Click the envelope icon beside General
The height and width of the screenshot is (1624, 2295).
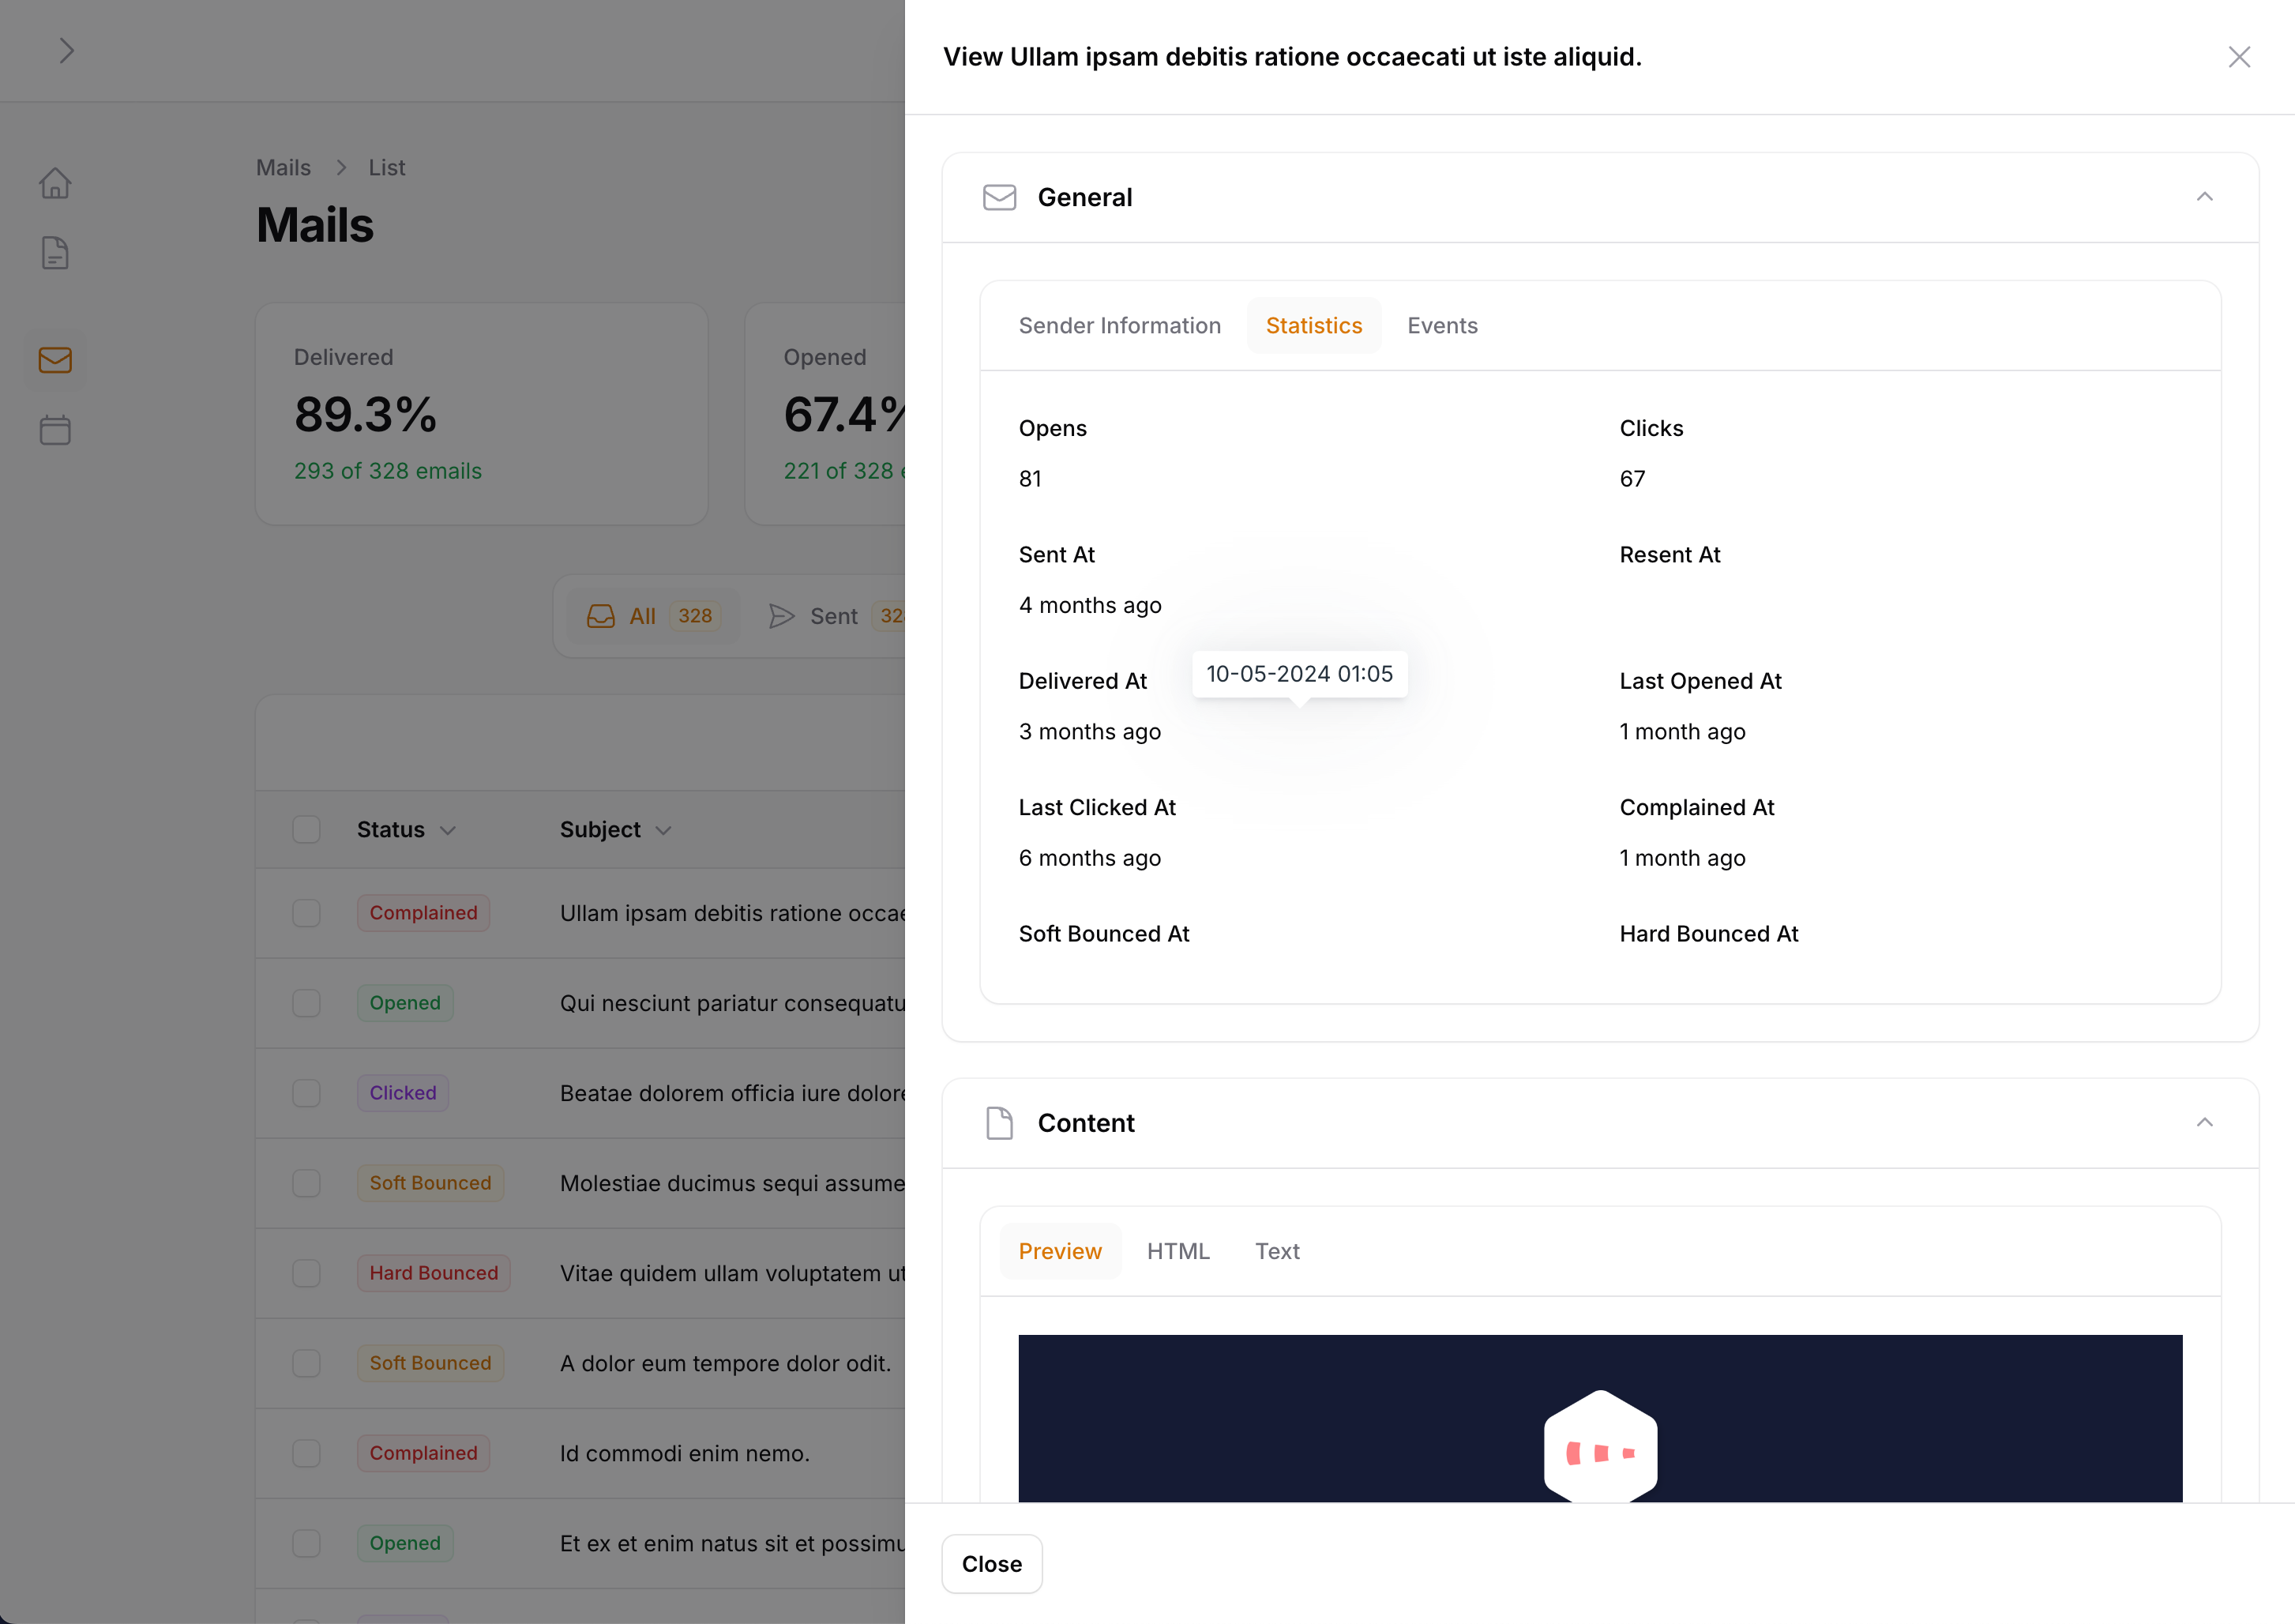[x=998, y=197]
